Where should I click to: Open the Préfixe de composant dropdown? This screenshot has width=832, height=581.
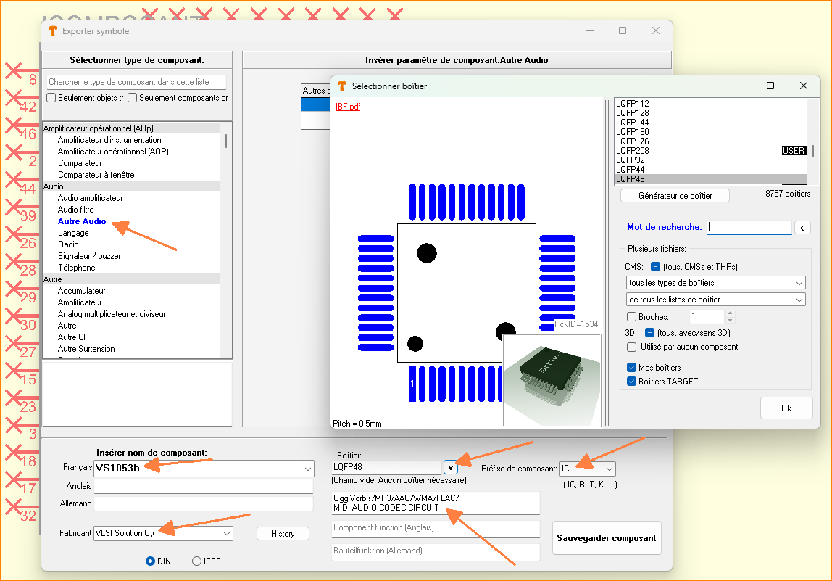coord(609,469)
